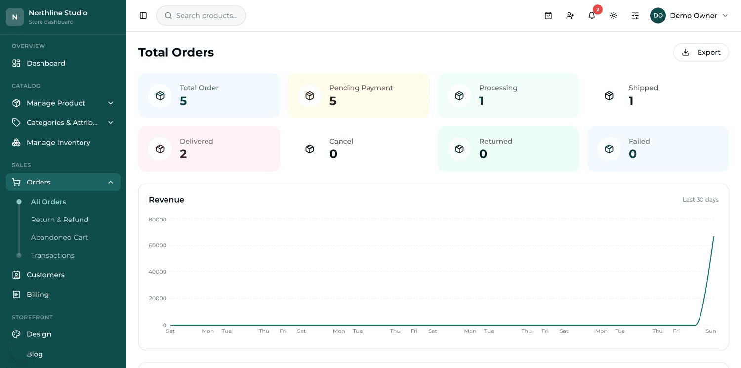Toggle the light/dark theme sun icon
This screenshot has width=741, height=368.
point(614,16)
